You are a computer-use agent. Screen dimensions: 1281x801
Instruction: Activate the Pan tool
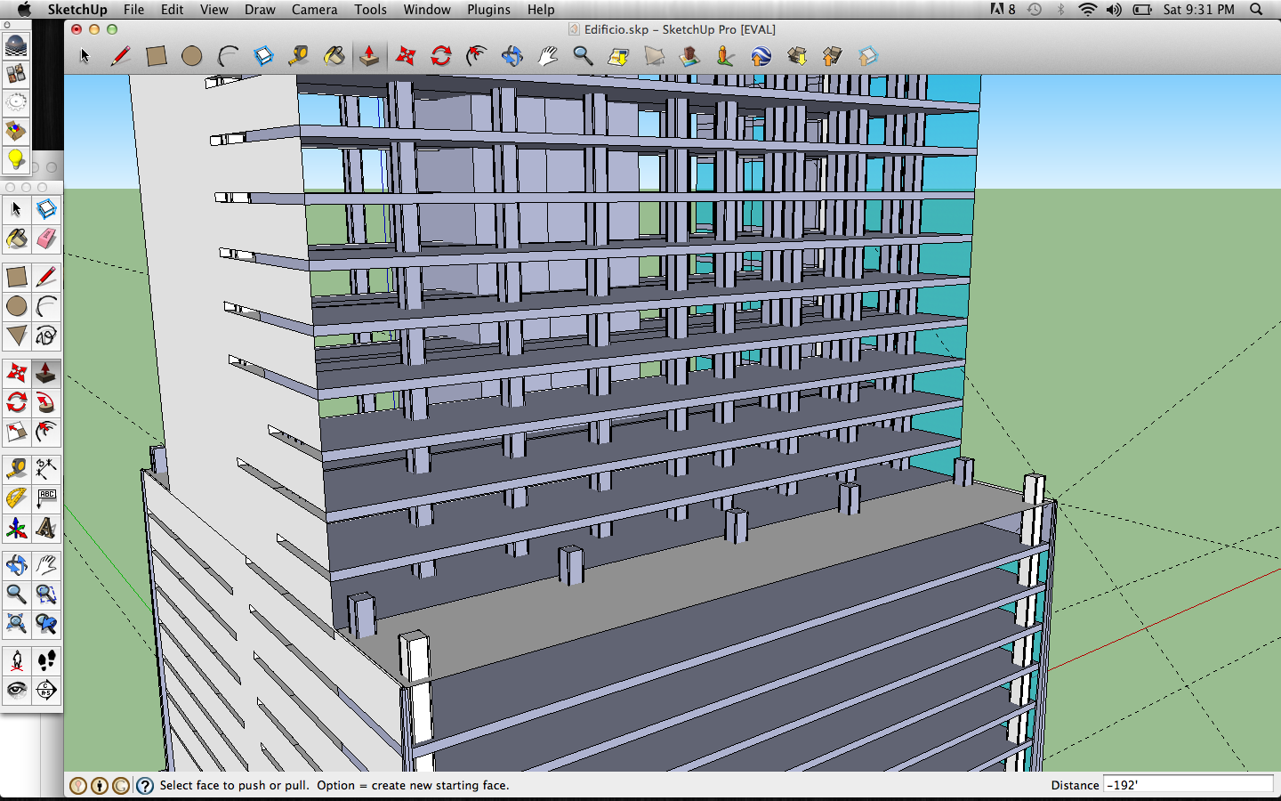point(46,564)
